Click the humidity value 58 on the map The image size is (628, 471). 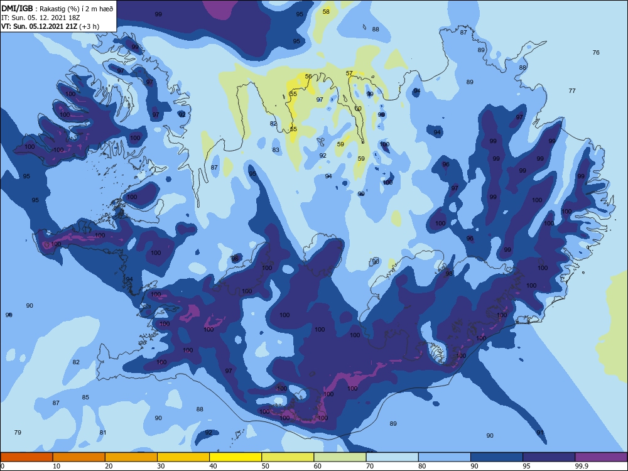[x=326, y=11]
